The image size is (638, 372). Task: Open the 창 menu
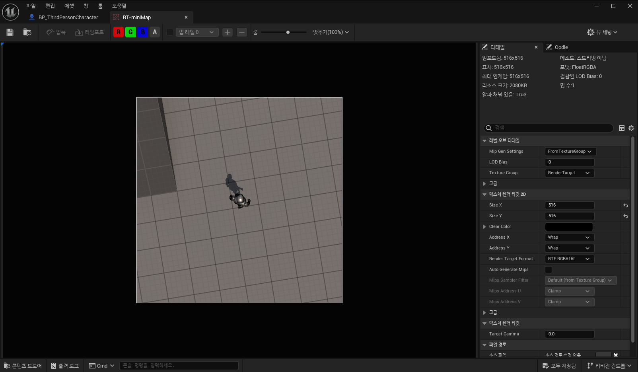[x=86, y=6]
